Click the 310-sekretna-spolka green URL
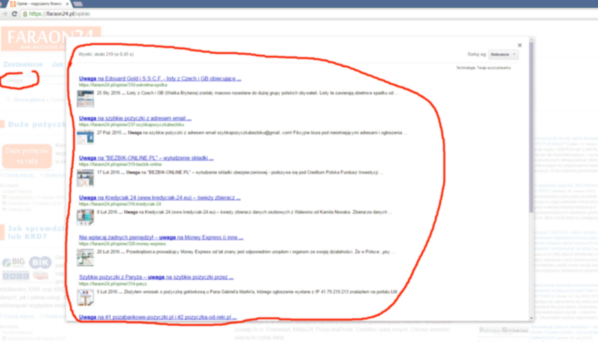 pos(123,85)
